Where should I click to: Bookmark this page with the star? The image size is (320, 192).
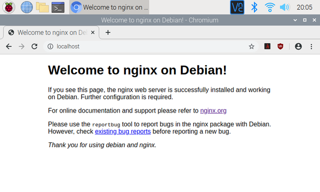(x=251, y=46)
